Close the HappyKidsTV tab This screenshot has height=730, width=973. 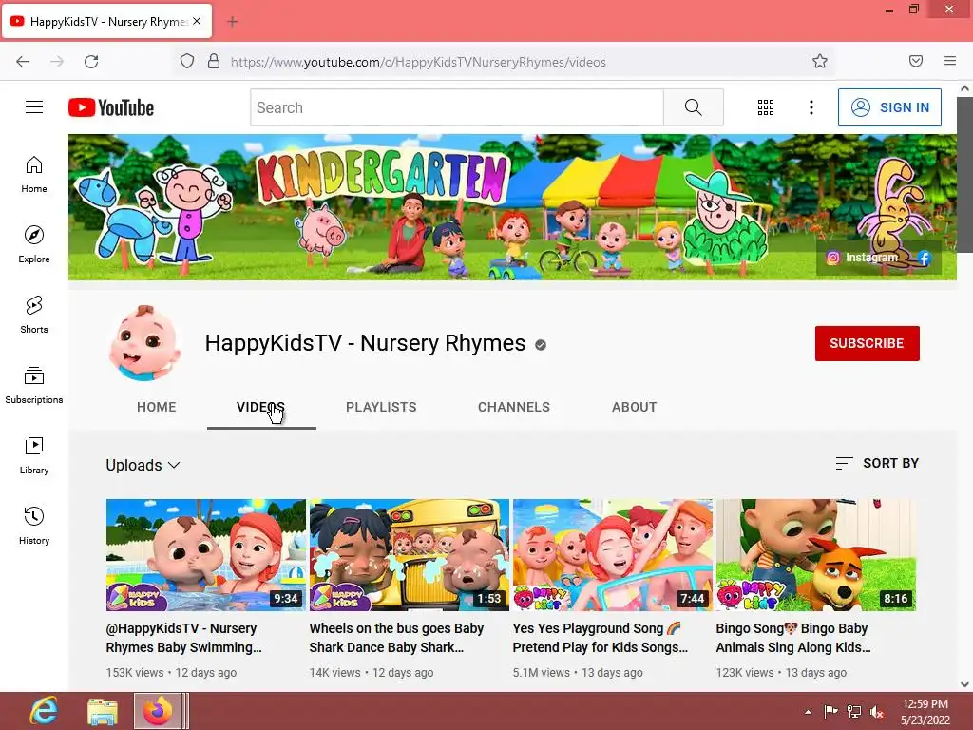pos(197,21)
